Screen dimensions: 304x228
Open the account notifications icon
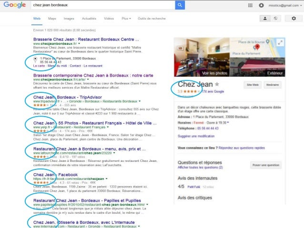(x=261, y=5)
